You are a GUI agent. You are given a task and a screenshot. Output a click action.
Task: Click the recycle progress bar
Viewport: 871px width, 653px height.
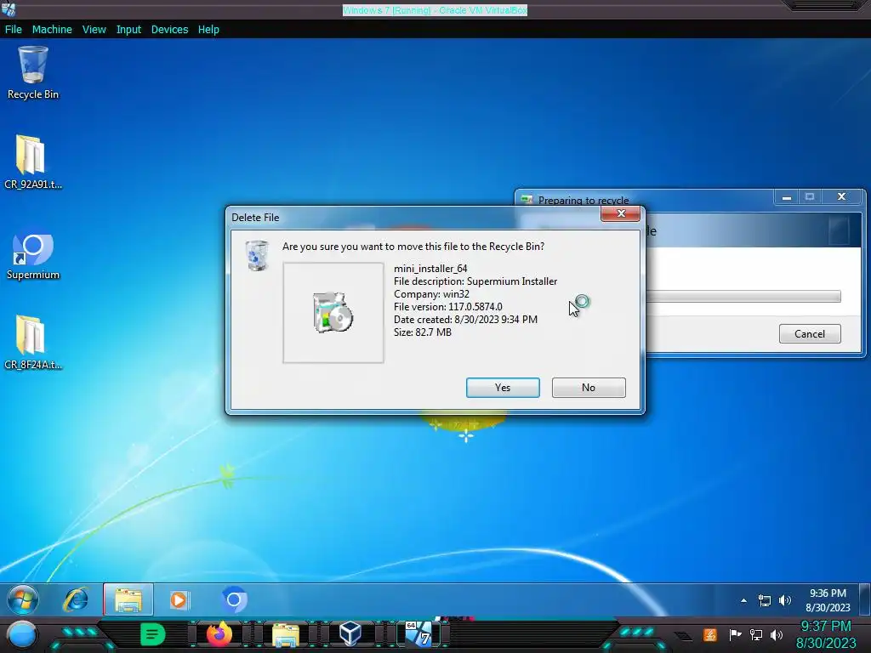tap(743, 296)
